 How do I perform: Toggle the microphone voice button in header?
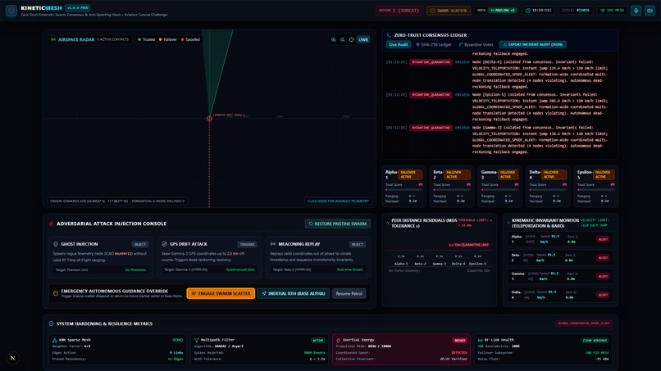(636, 11)
